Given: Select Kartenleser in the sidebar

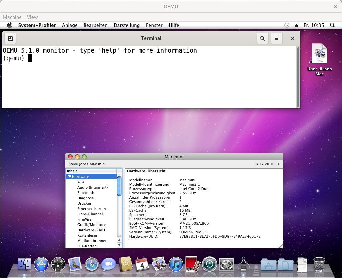Looking at the screenshot, I should point(87,235).
